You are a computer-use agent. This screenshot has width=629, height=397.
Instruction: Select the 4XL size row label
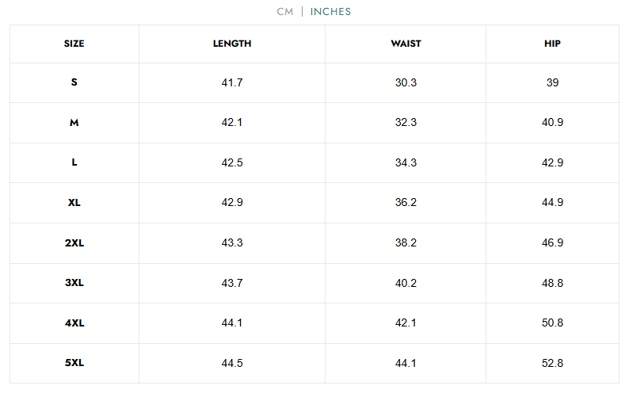74,323
